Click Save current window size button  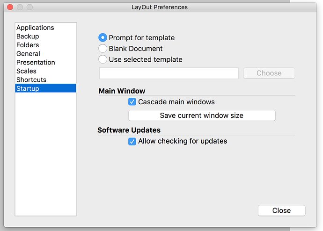pos(202,115)
